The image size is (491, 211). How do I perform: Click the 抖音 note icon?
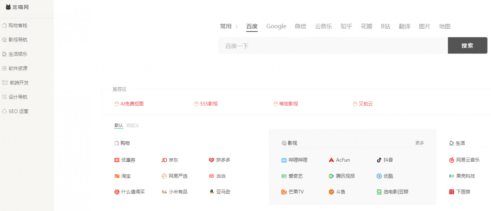379,160
